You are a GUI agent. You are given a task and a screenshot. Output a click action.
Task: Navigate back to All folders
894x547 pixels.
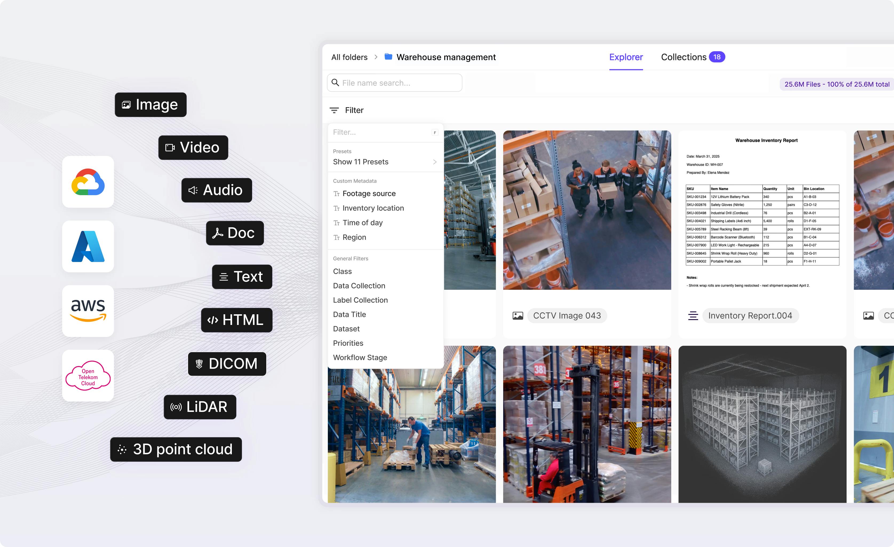click(349, 57)
